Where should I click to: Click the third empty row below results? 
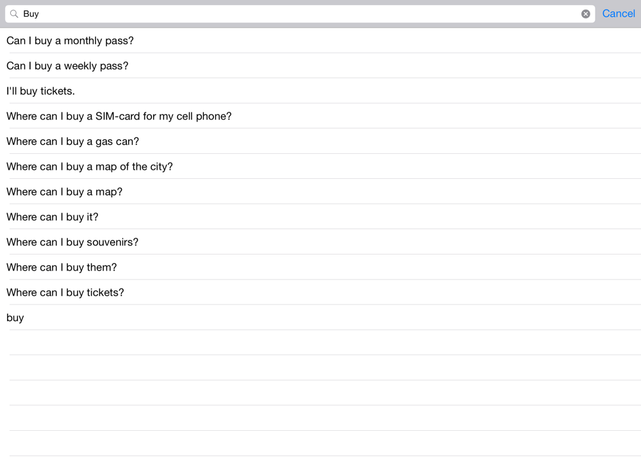320,392
